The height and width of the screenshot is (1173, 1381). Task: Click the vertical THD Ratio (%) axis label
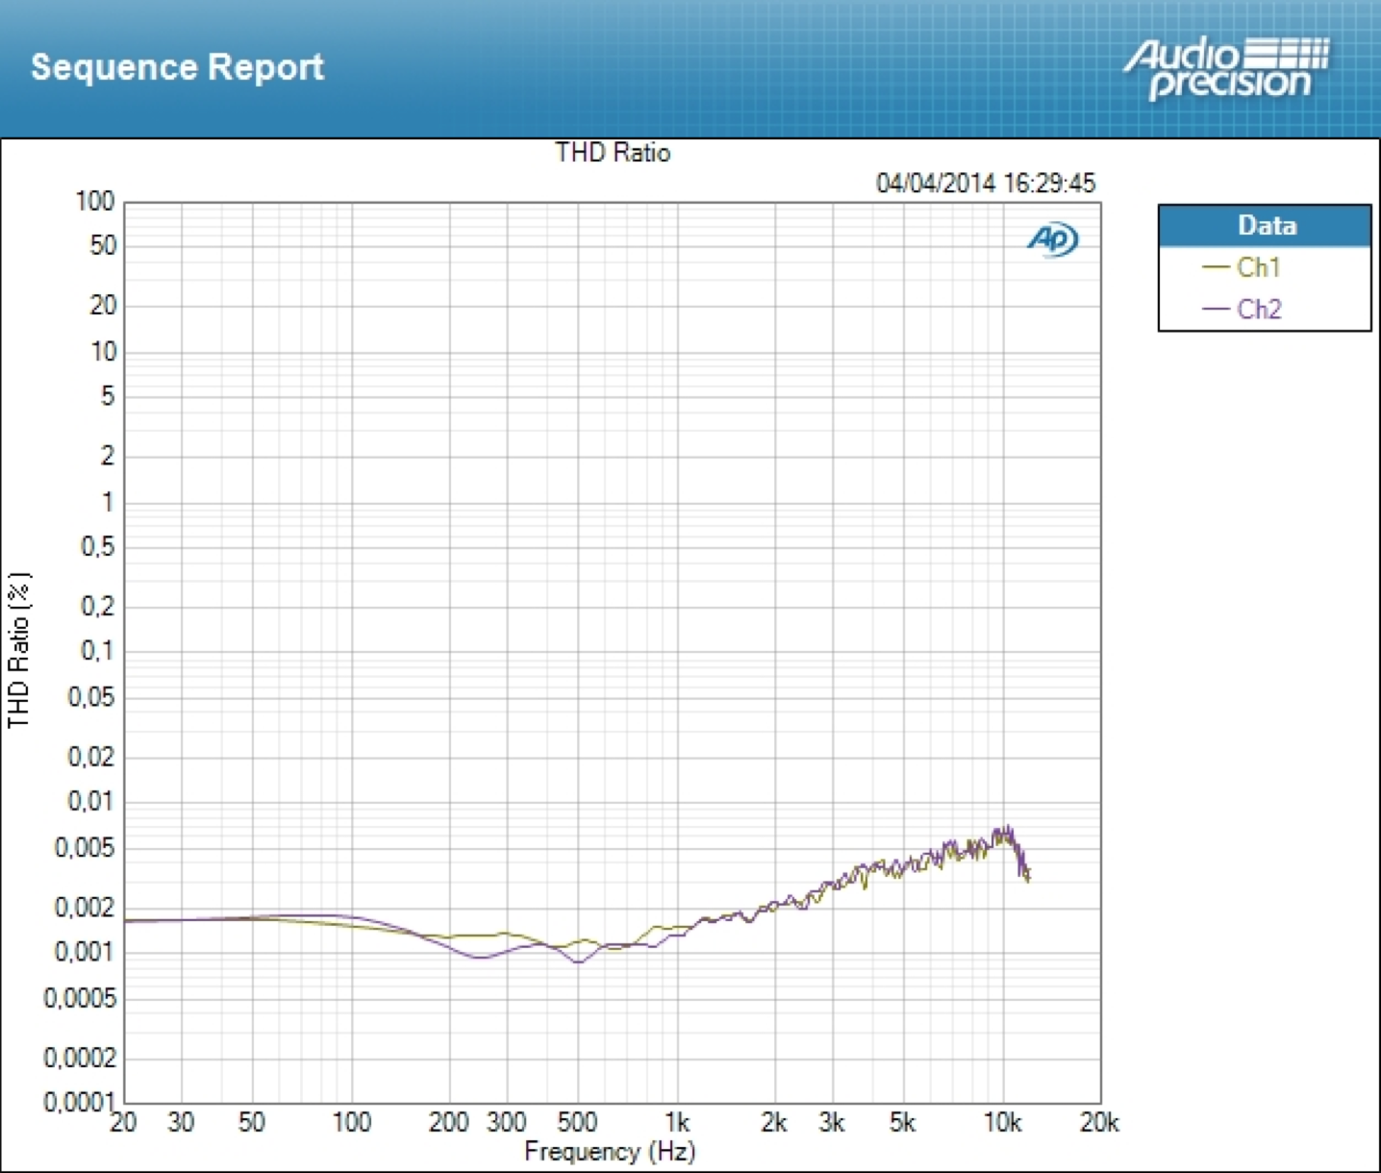coord(19,650)
